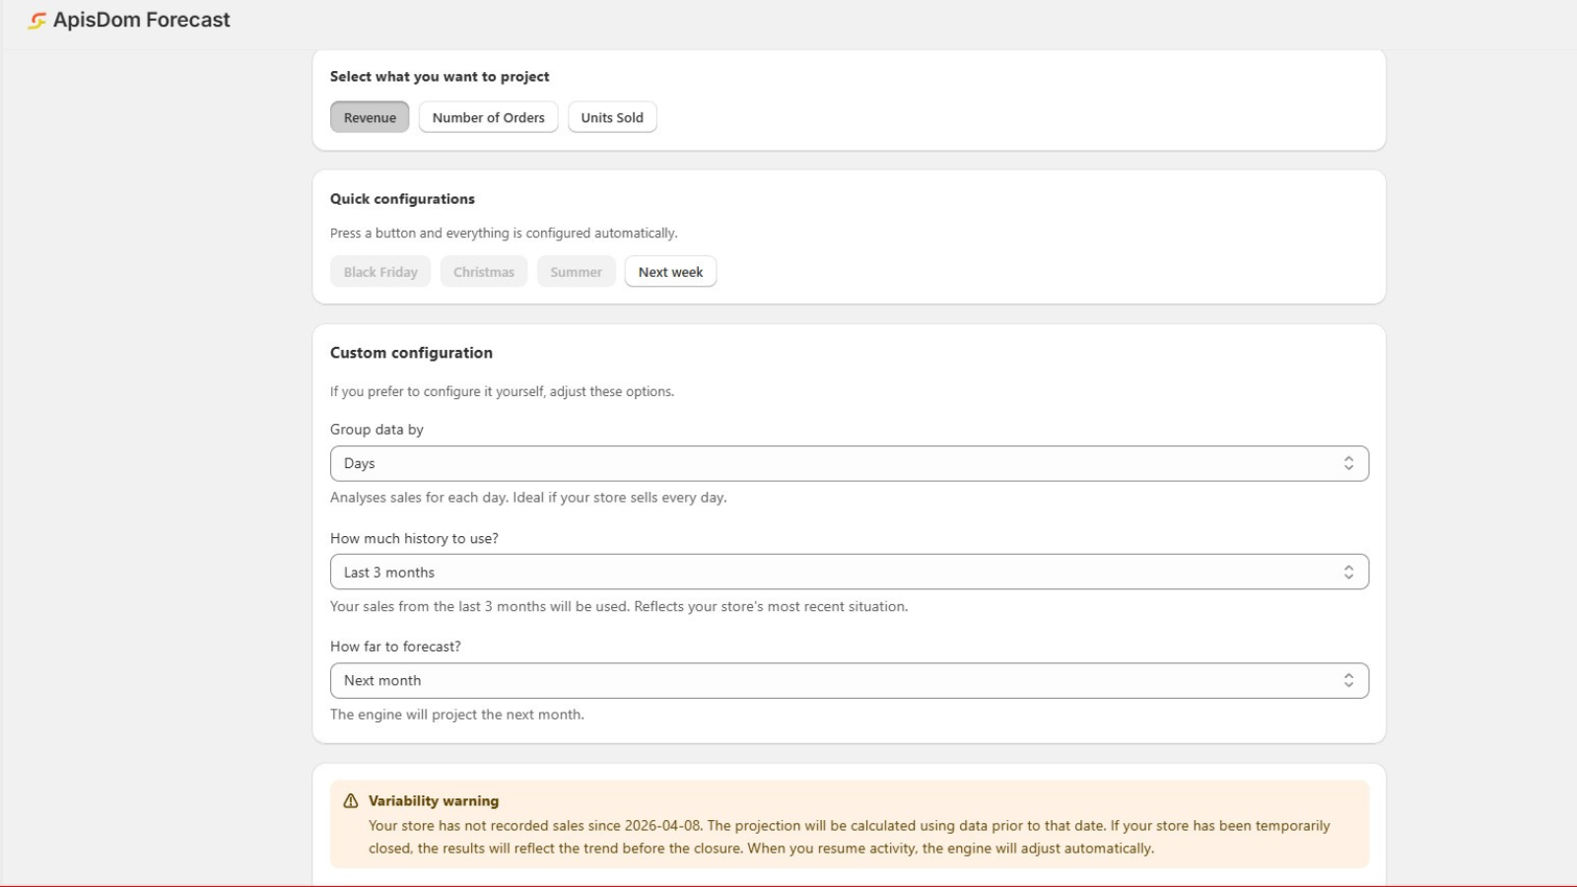
Task: Apply the Christmas quick configuration
Action: pos(484,272)
